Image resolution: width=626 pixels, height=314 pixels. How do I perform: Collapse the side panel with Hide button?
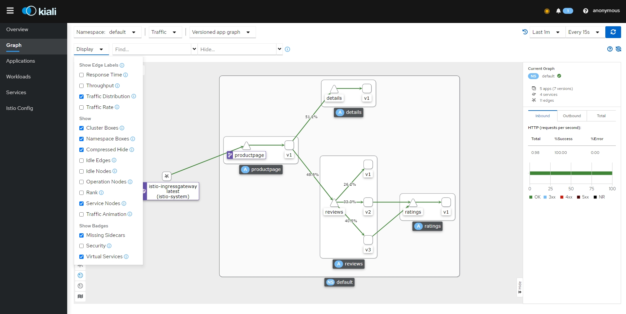pos(519,287)
